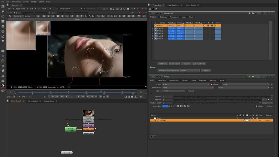Toggle the T checkbox for track 1
Image resolution: width=279 pixels, height=157 pixels.
[x=205, y=25]
